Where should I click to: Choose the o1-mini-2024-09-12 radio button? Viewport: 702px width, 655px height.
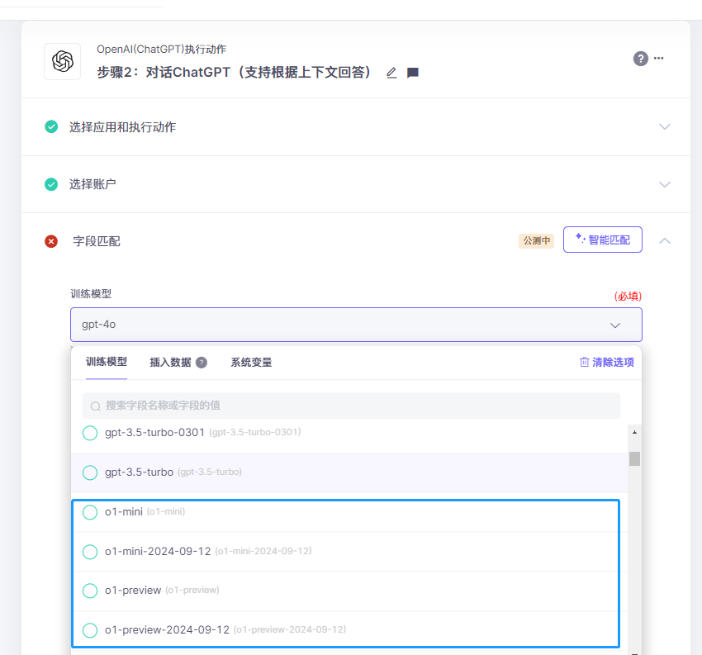(x=90, y=552)
